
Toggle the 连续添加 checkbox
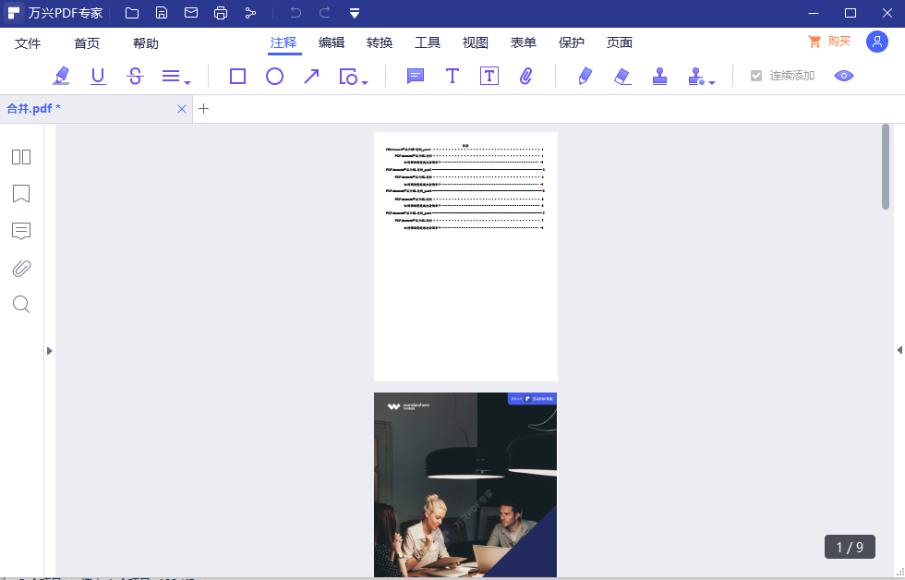[756, 76]
